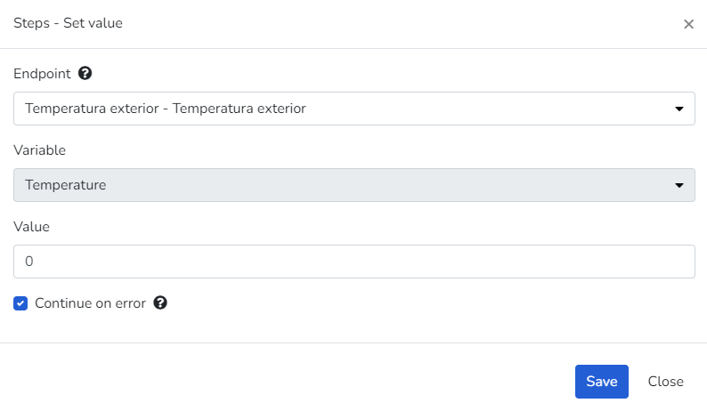This screenshot has height=411, width=707.
Task: Click the 'Temperature' text in Variable field
Action: pyautogui.click(x=66, y=185)
